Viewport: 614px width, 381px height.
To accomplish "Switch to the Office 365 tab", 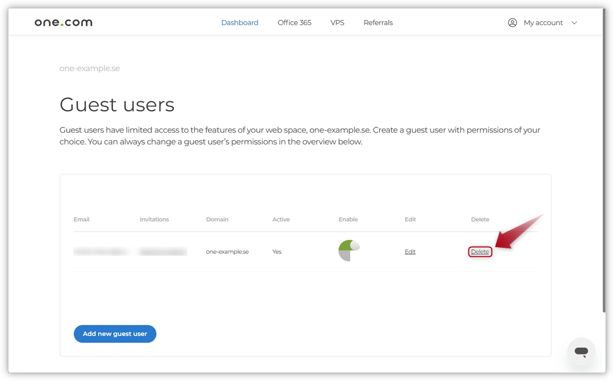I will (294, 22).
